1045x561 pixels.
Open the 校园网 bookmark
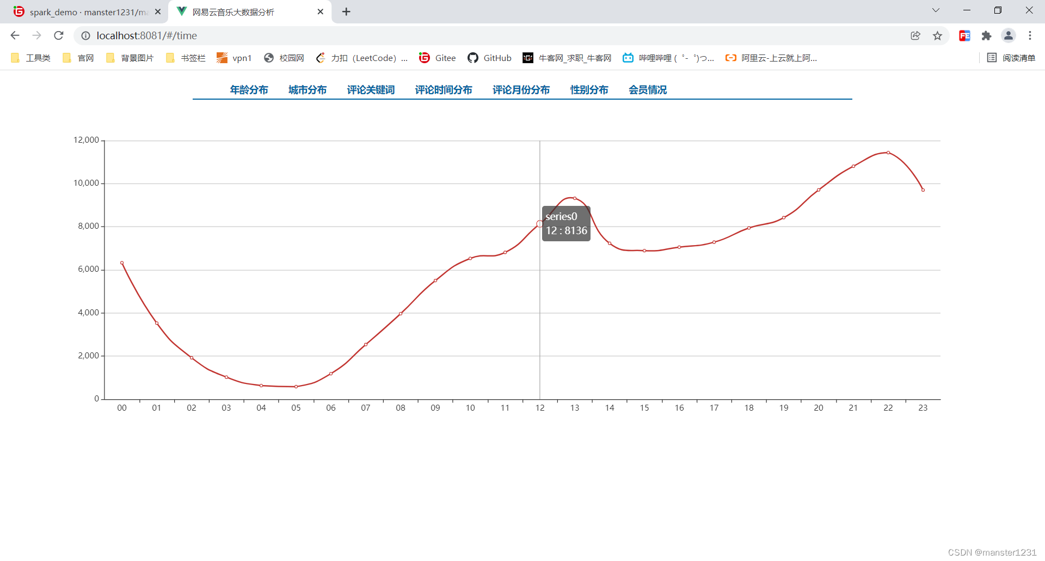pos(284,58)
